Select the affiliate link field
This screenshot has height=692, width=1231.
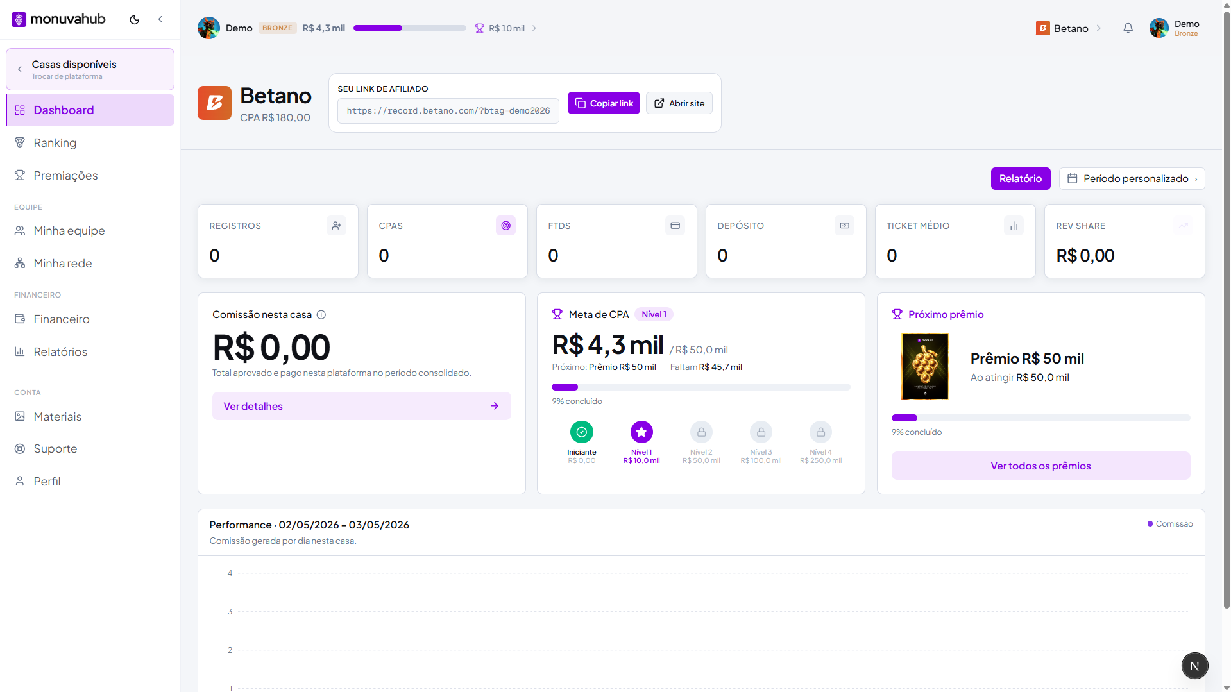click(x=448, y=111)
